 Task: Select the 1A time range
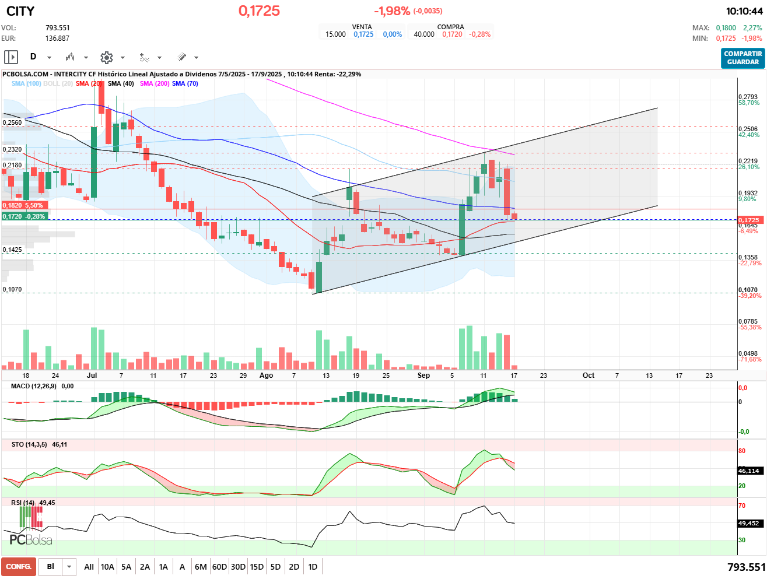pos(163,567)
